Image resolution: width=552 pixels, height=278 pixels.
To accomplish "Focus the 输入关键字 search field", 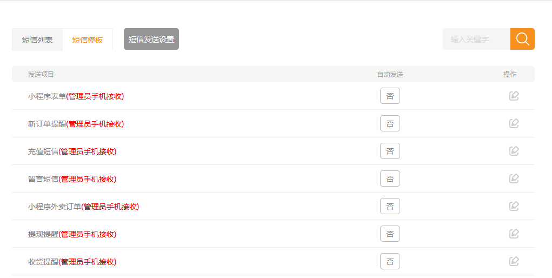I will click(476, 39).
